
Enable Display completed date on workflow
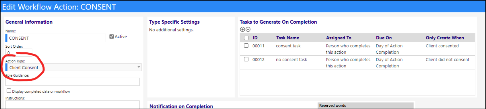(x=9, y=91)
